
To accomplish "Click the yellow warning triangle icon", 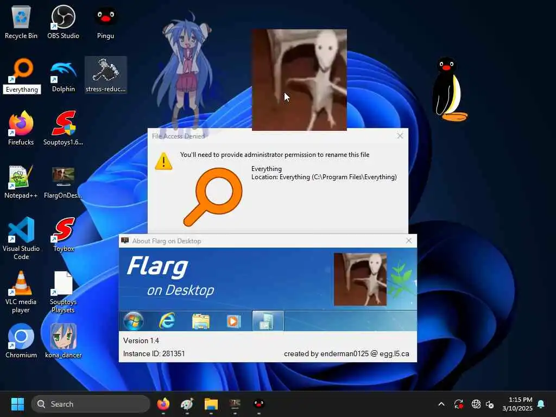I will pos(163,161).
